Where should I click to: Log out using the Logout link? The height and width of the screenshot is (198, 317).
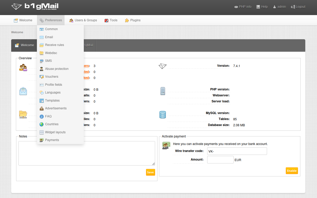pos(298,7)
